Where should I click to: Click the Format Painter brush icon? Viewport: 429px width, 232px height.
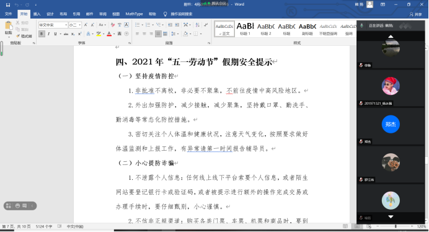(x=18, y=36)
